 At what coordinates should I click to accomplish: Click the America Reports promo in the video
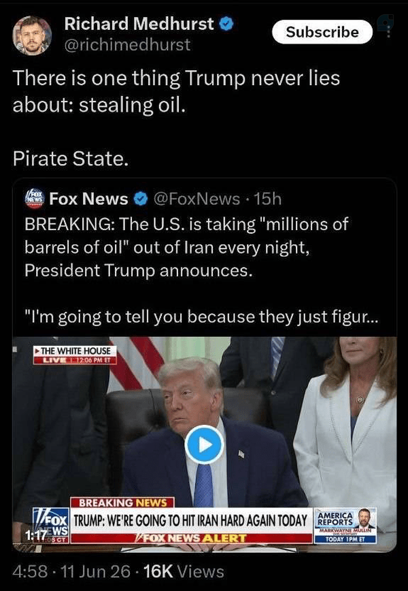pos(345,526)
